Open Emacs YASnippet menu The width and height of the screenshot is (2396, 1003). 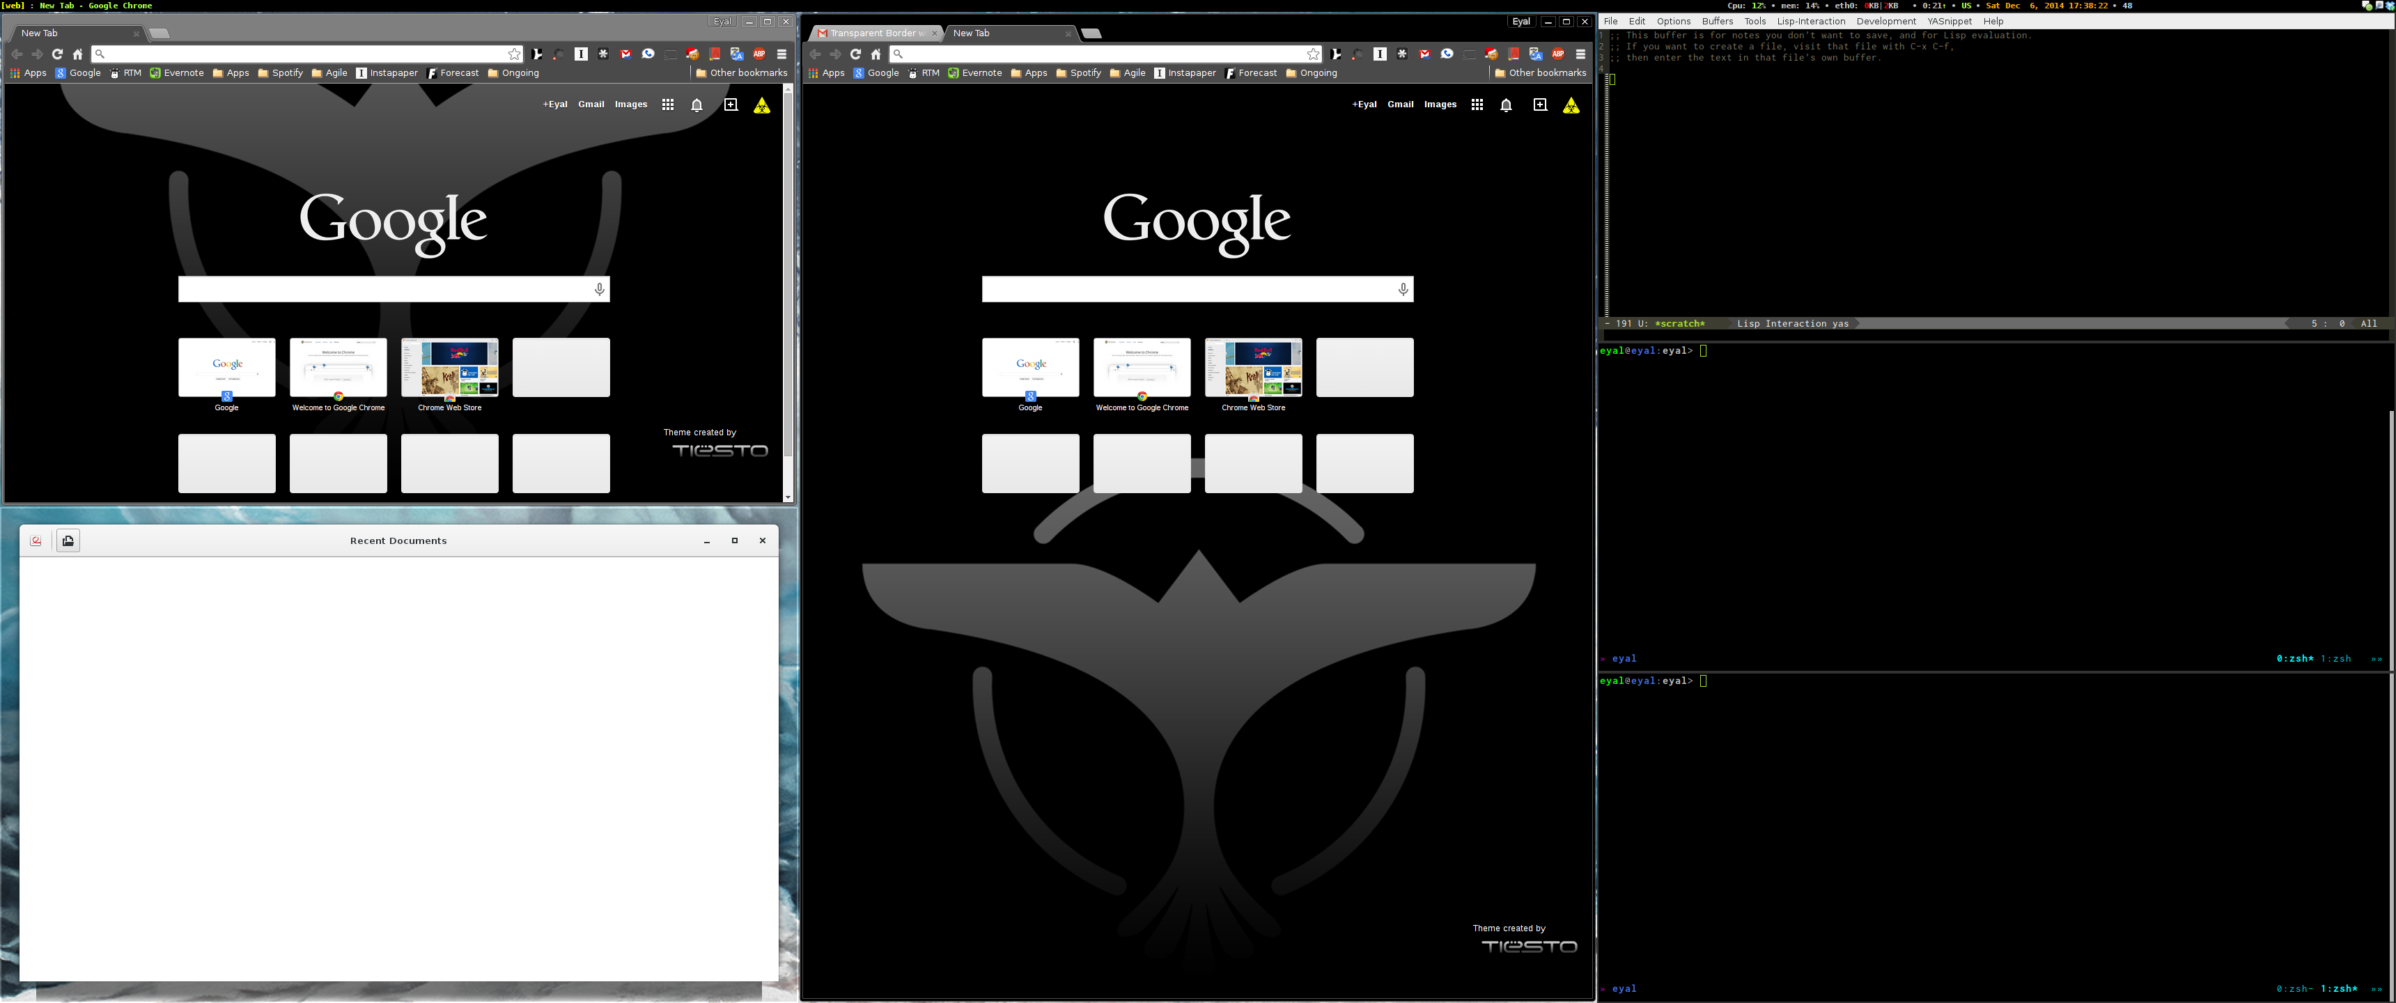tap(1950, 22)
